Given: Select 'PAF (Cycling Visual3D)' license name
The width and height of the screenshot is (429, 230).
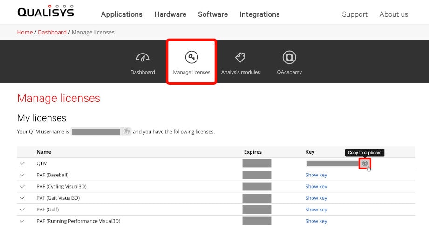Looking at the screenshot, I should pyautogui.click(x=61, y=187).
